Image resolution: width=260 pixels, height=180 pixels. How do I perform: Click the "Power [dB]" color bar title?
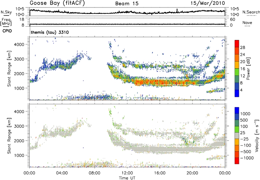pyautogui.click(x=248, y=69)
